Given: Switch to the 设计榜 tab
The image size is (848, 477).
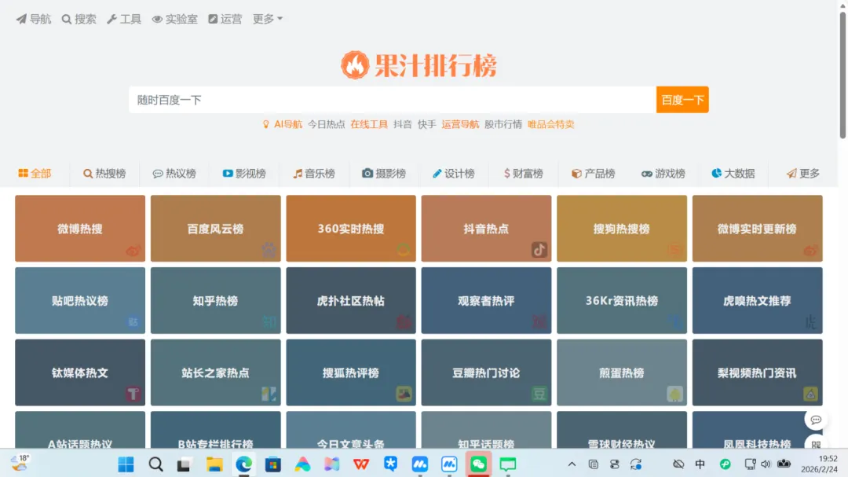Looking at the screenshot, I should click(x=454, y=173).
